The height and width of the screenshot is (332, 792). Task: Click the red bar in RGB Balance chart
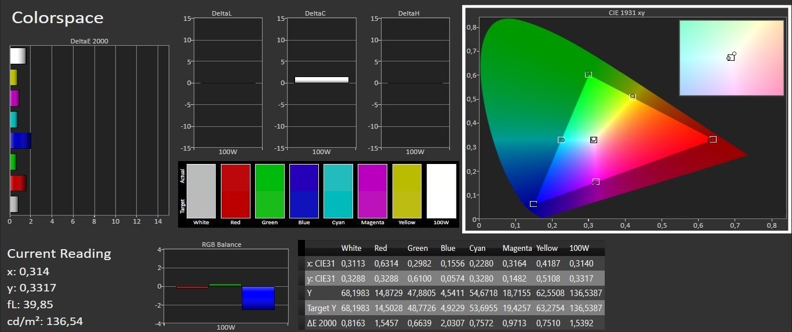(x=192, y=287)
